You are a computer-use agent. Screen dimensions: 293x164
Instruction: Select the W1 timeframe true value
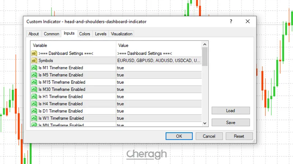click(x=120, y=118)
